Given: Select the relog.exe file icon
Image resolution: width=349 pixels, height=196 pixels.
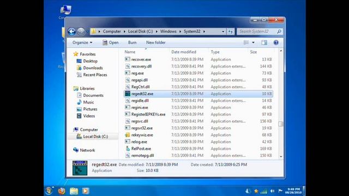Looking at the screenshot, I should coord(127,142).
